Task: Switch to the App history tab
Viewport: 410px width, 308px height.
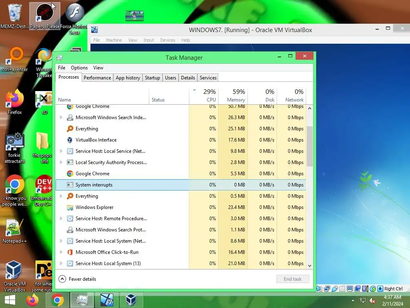Action: click(x=128, y=78)
